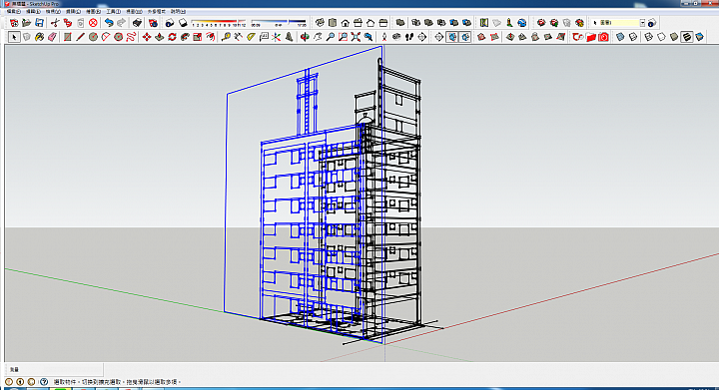Activate the Scale tool
The width and height of the screenshot is (719, 390).
[198, 37]
